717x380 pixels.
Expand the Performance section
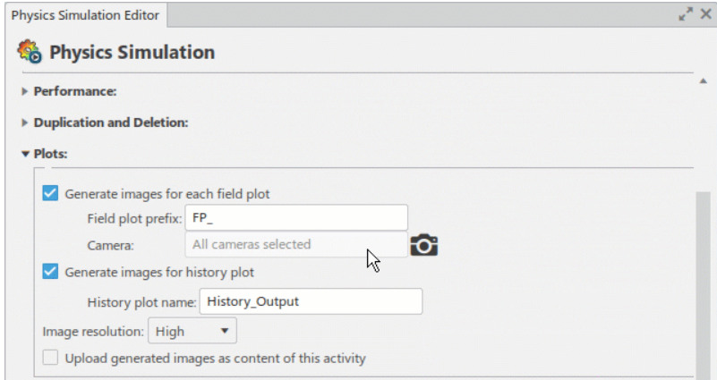[25, 91]
